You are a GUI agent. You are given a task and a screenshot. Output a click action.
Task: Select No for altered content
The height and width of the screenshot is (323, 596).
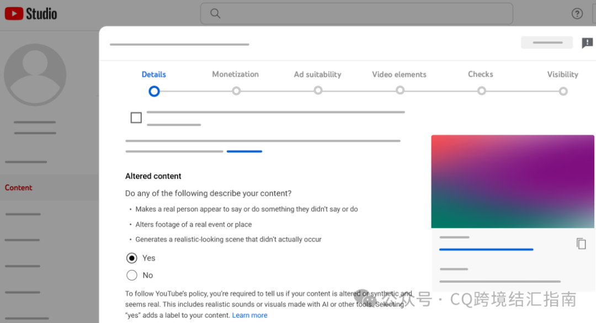[x=132, y=275]
